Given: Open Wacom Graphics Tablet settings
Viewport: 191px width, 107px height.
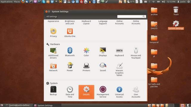Looking at the screenshot, I should 119,69.
